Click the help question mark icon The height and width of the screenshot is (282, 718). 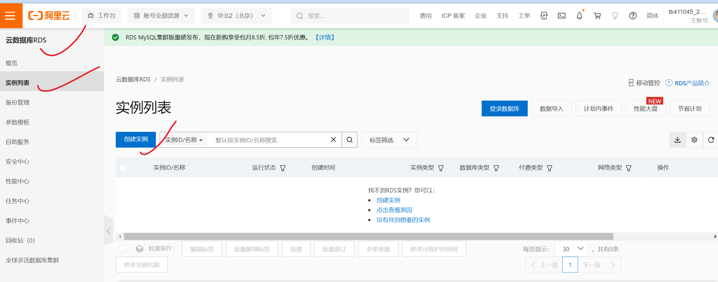click(633, 16)
